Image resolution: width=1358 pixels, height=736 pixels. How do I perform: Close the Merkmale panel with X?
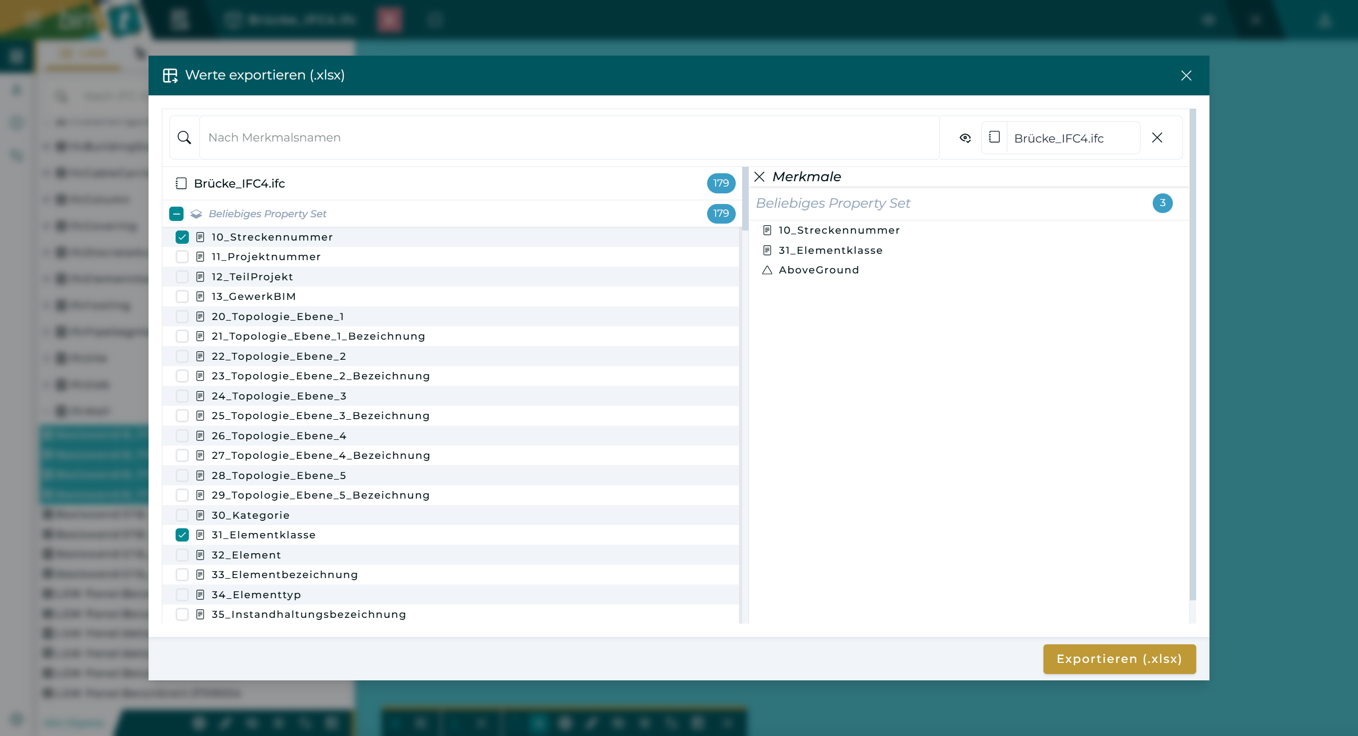[x=759, y=176]
